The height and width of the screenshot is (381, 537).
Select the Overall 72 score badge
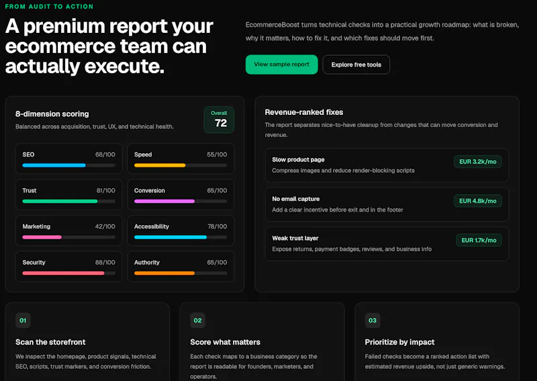219,120
